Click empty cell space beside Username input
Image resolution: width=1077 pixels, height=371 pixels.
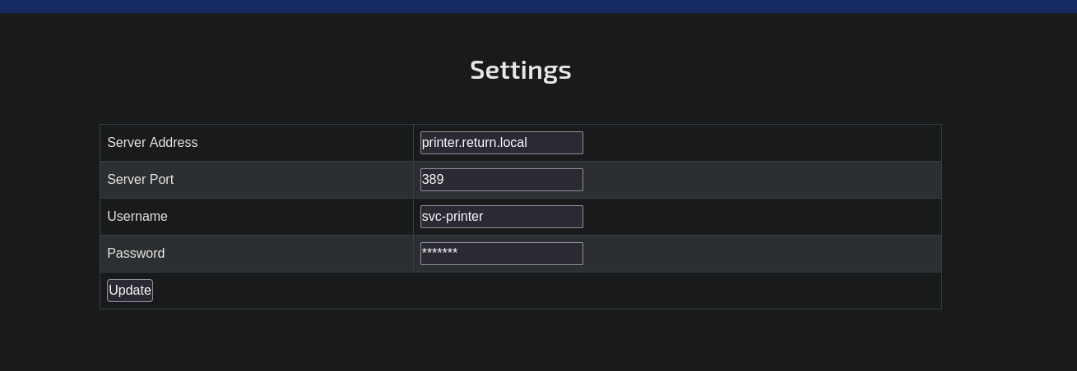pos(761,217)
